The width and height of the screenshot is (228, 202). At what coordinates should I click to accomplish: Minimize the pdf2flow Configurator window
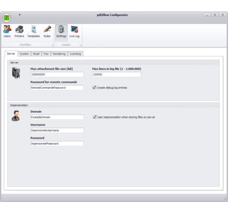(x=207, y=15)
